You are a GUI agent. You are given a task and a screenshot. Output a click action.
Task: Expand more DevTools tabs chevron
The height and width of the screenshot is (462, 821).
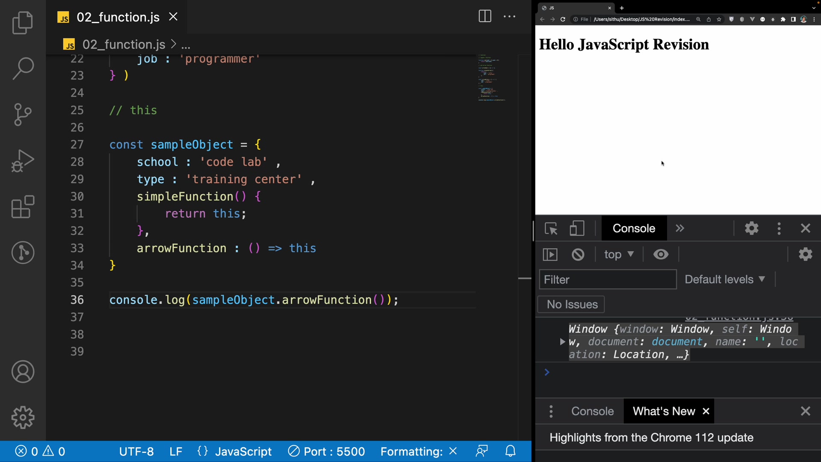680,228
